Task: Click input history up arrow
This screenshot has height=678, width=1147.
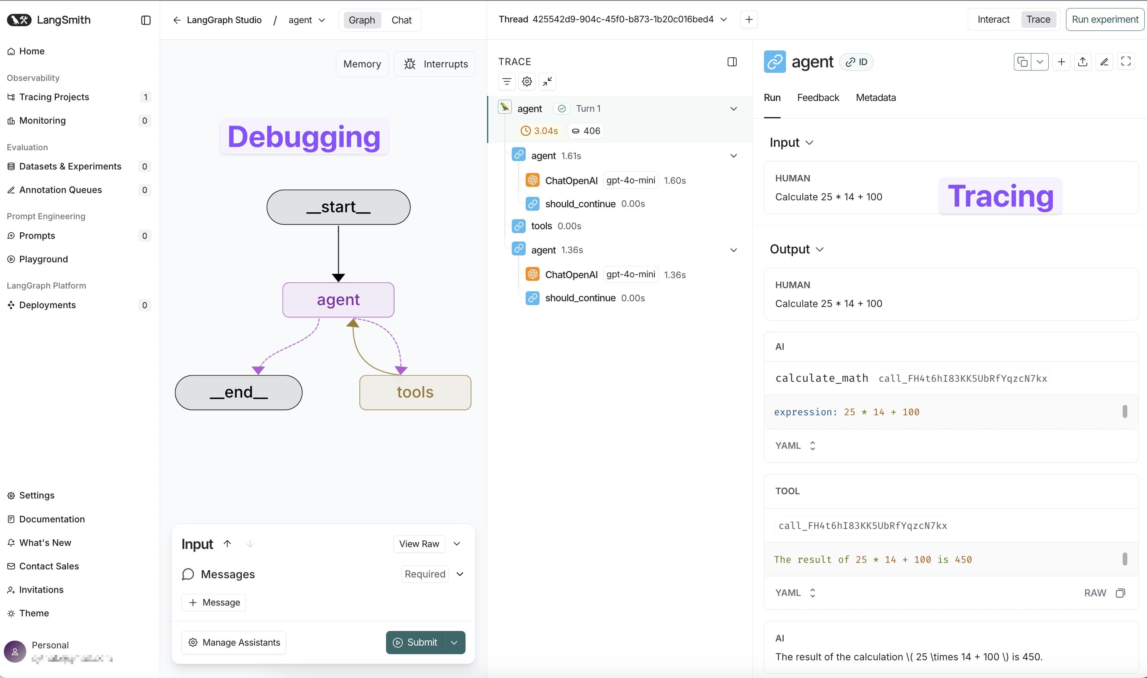Action: click(x=227, y=544)
